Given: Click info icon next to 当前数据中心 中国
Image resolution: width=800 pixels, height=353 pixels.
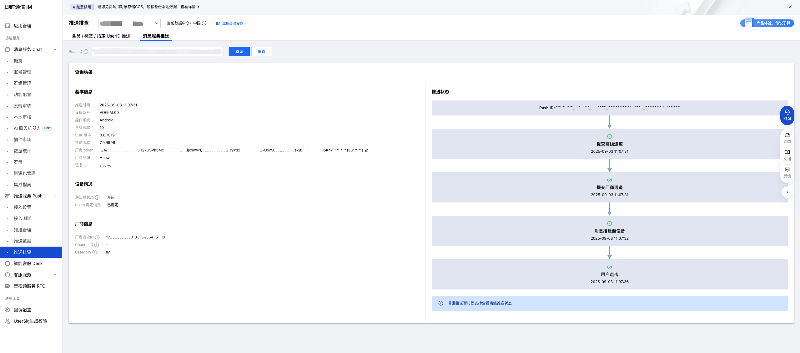Looking at the screenshot, I should click(204, 23).
